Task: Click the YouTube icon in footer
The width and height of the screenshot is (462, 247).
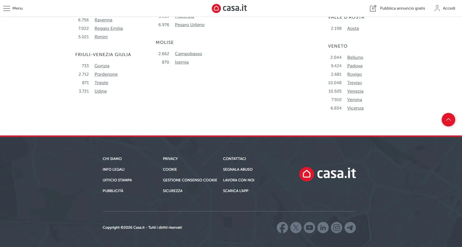Action: point(309,228)
